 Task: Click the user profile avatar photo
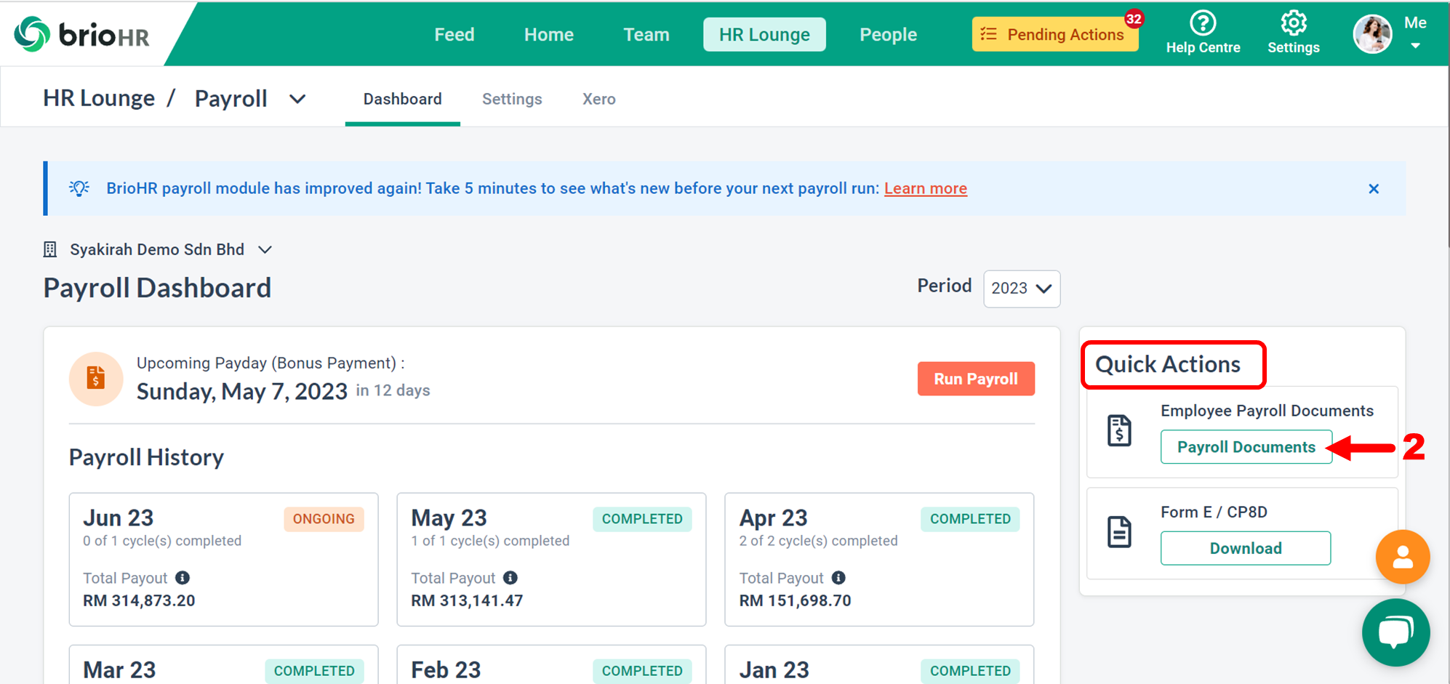pyautogui.click(x=1372, y=33)
